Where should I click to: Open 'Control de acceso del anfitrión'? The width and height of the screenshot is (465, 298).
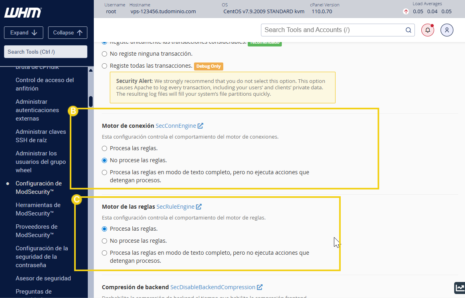coord(45,84)
